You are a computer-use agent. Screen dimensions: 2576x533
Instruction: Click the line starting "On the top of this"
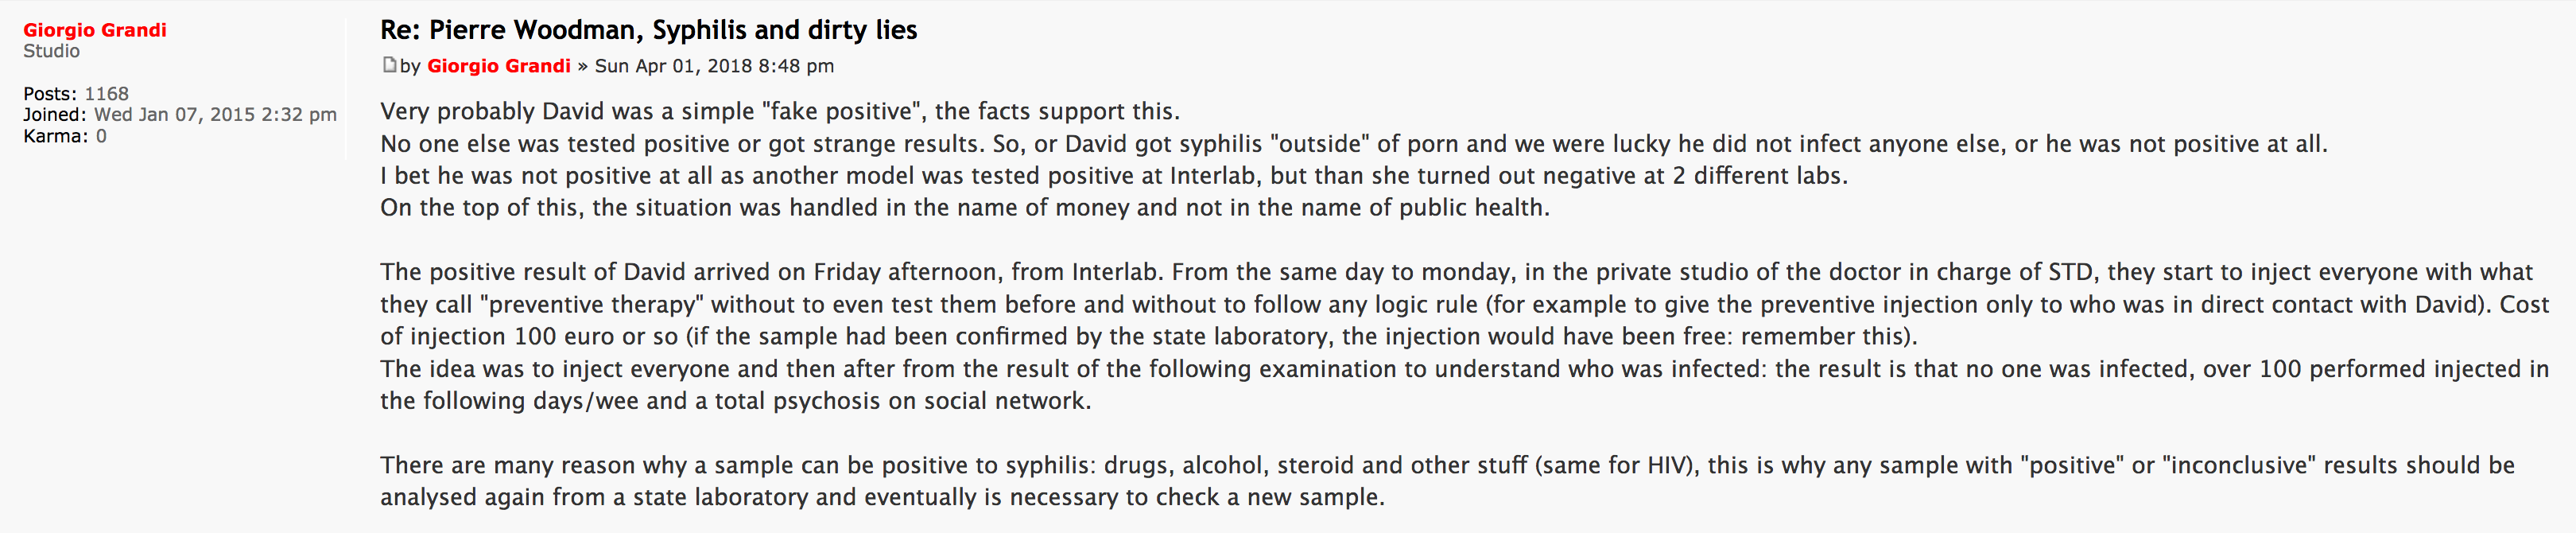point(964,208)
